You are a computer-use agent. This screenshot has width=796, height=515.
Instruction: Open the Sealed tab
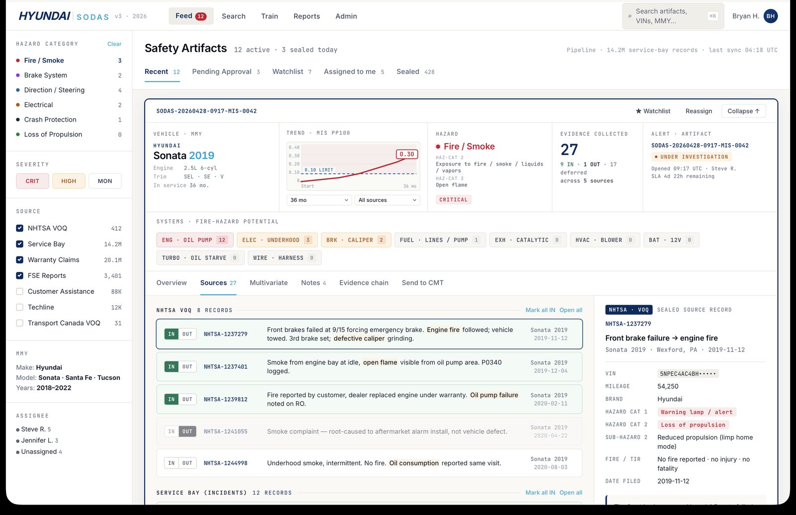tap(415, 72)
